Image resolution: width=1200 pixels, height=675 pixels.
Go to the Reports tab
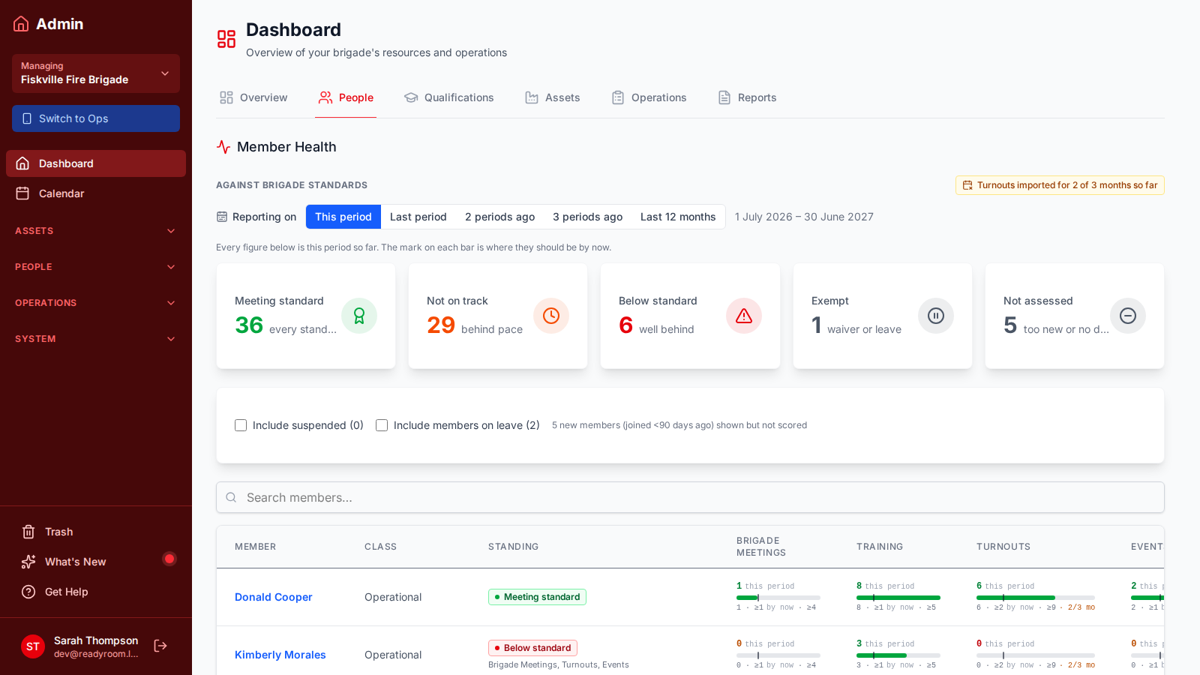point(748,97)
